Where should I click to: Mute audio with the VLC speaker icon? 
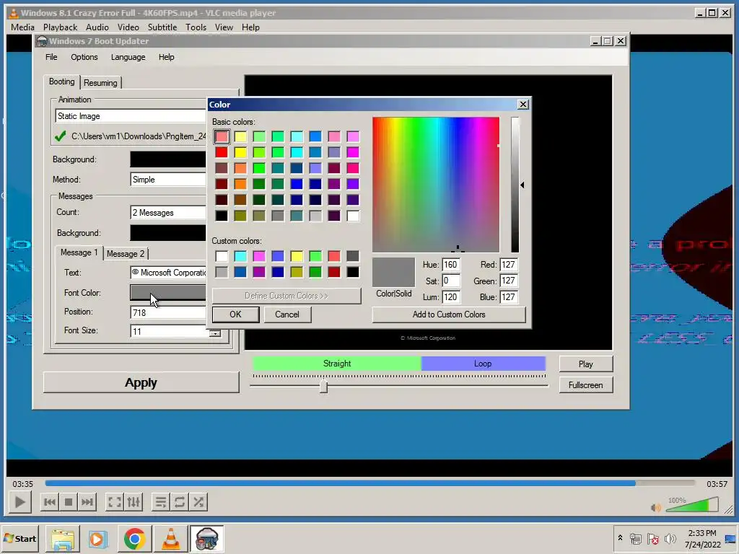click(x=655, y=507)
